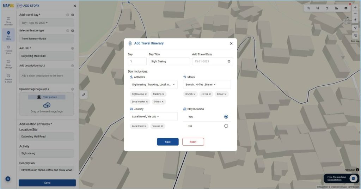361x189 pixels.
Task: Open Map Settings in the sidebar
Action: tap(8, 64)
